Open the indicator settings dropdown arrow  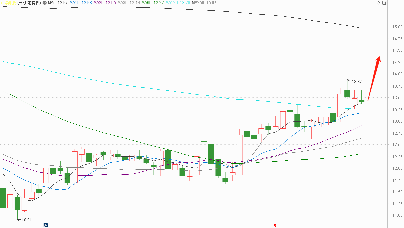(x=45, y=3)
